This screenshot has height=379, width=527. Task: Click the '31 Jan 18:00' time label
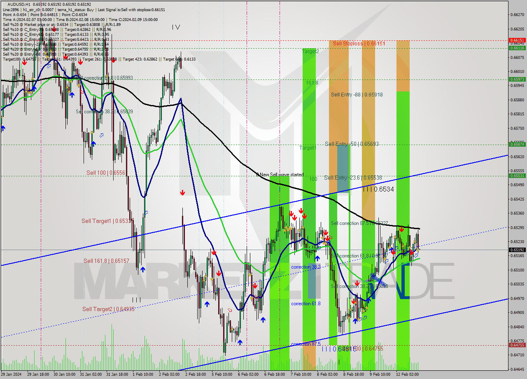[x=117, y=374]
